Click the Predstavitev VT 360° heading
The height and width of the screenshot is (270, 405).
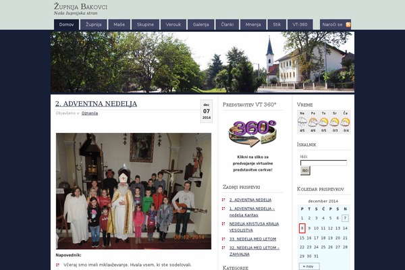tap(249, 105)
